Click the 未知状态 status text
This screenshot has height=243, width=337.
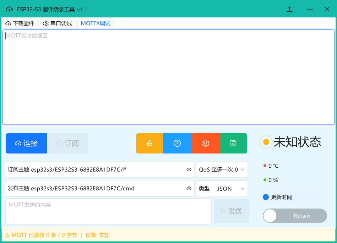click(298, 142)
